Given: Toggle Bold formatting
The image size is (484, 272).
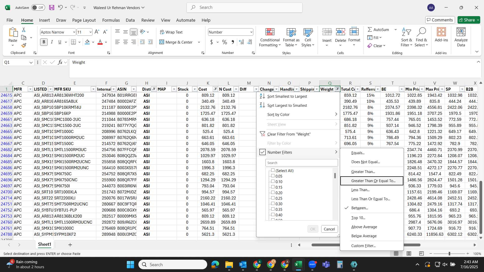Looking at the screenshot, I should coord(44,42).
